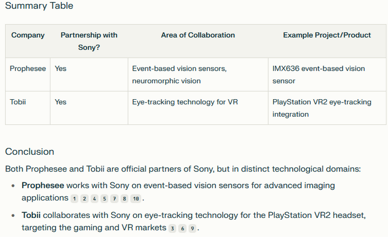The width and height of the screenshot is (388, 238).
Task: Click citation badge 6
Action: point(183,229)
